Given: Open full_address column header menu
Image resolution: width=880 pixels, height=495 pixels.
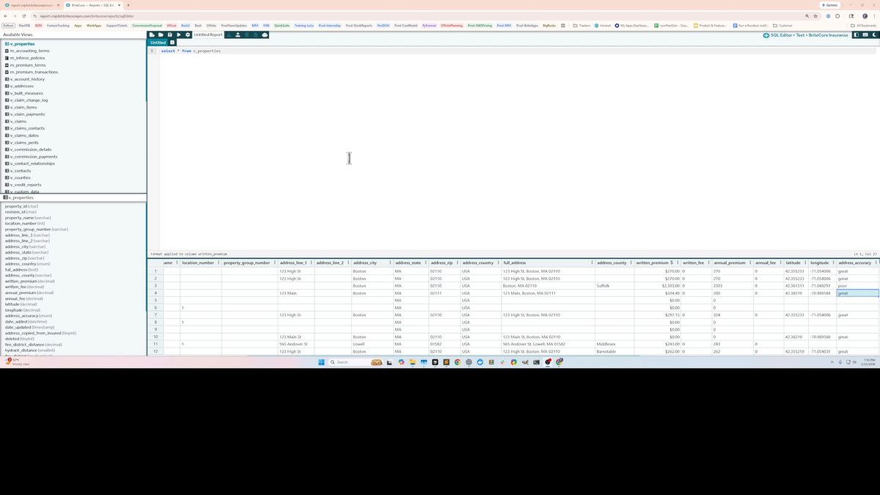Looking at the screenshot, I should coord(592,263).
